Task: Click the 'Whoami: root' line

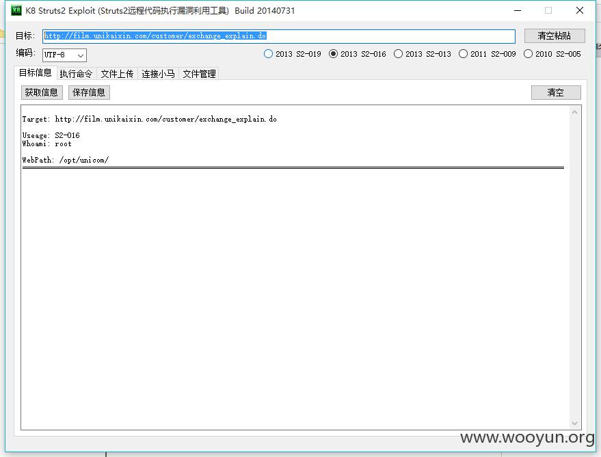Action: [x=46, y=143]
